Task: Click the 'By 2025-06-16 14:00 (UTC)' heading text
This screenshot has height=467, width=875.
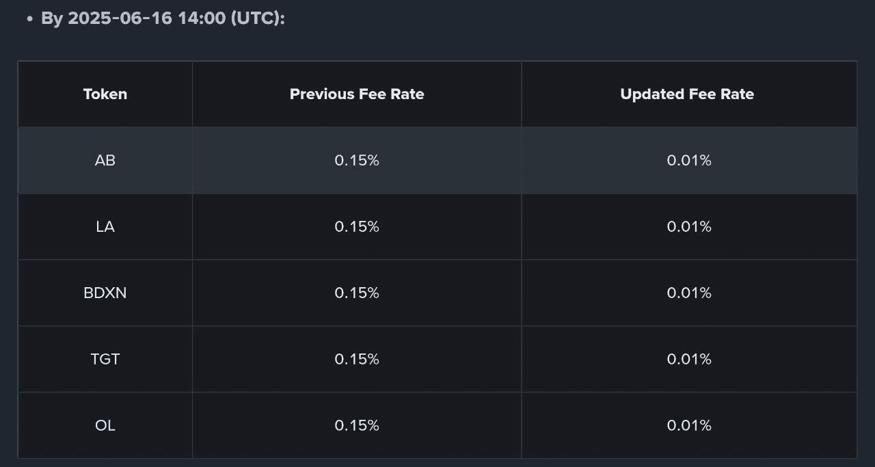Action: [x=163, y=18]
